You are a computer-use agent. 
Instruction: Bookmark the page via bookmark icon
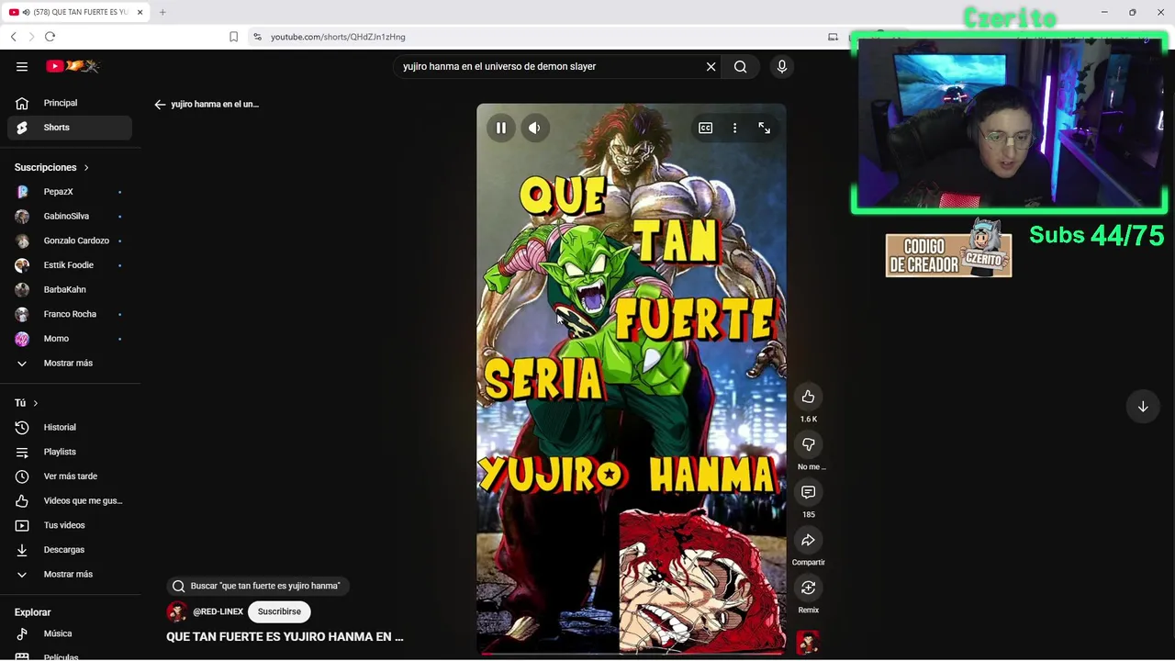(233, 37)
